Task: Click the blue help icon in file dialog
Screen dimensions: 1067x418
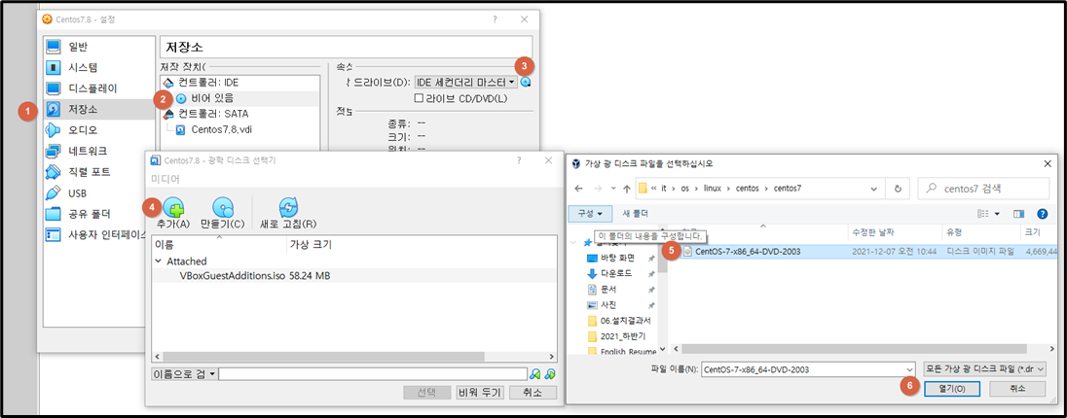Action: coord(1042,214)
